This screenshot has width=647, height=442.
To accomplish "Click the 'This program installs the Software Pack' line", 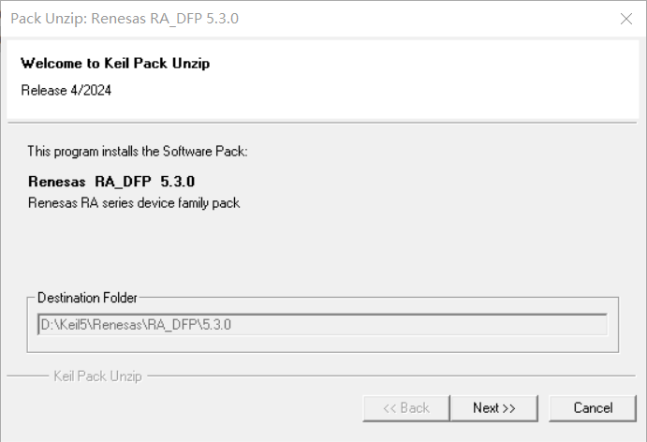I will click(137, 151).
